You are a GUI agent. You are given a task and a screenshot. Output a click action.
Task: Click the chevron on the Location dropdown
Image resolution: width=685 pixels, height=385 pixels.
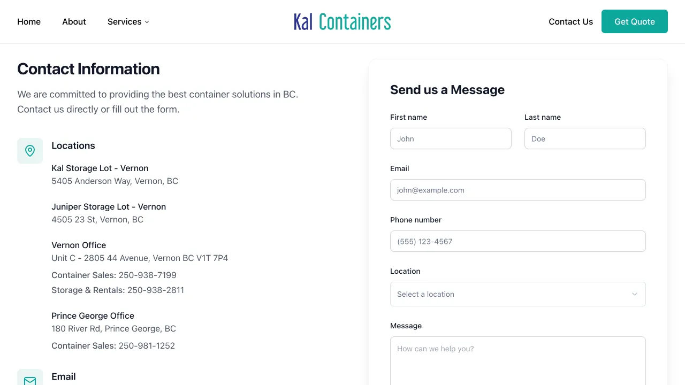(x=635, y=294)
